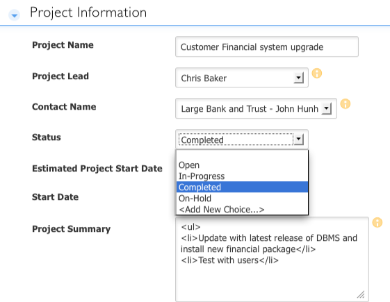The width and height of the screenshot is (390, 302).
Task: Click the Large Bank and Trust select box
Action: click(x=256, y=108)
